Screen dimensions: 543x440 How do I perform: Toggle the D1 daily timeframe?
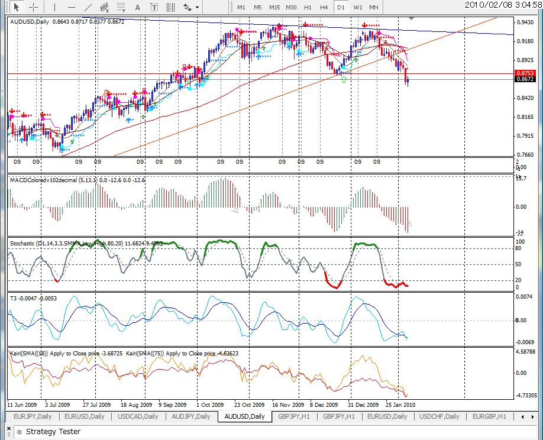(x=341, y=7)
